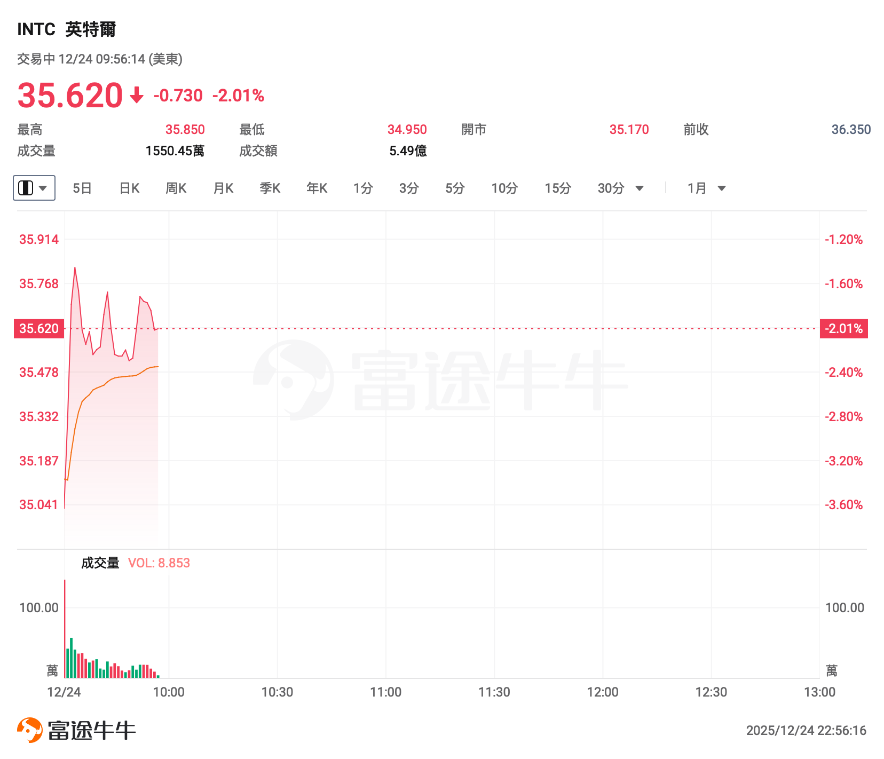
Task: Click the INTC 英特爾 stock title
Action: 67,29
